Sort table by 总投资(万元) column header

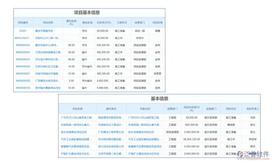pyautogui.click(x=103, y=22)
